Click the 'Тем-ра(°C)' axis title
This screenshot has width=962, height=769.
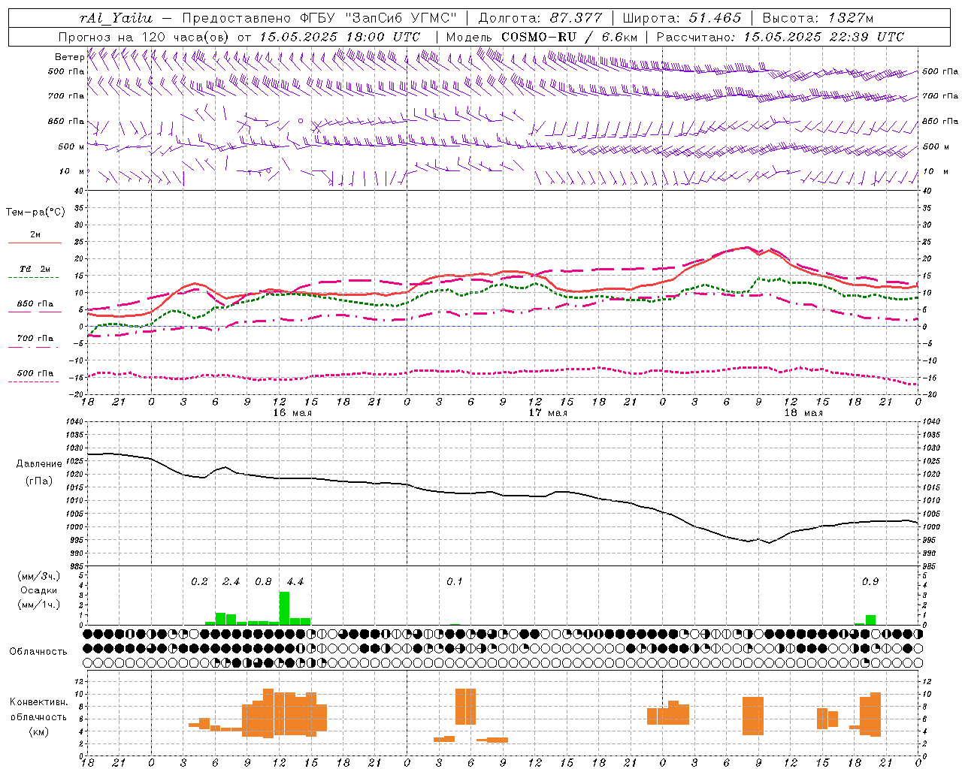click(x=35, y=213)
